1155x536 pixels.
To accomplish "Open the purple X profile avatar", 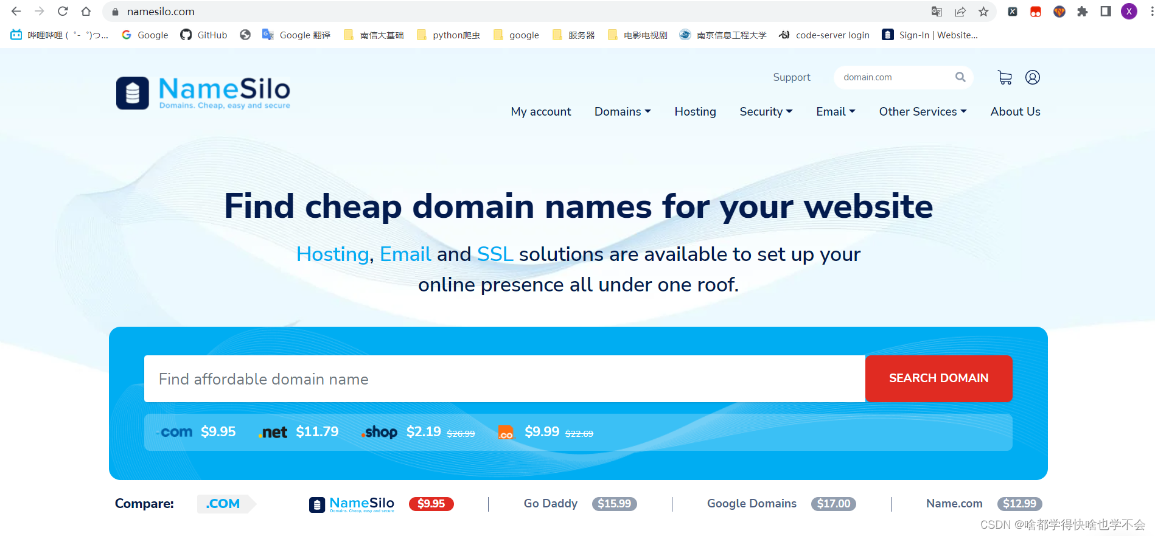I will point(1129,12).
